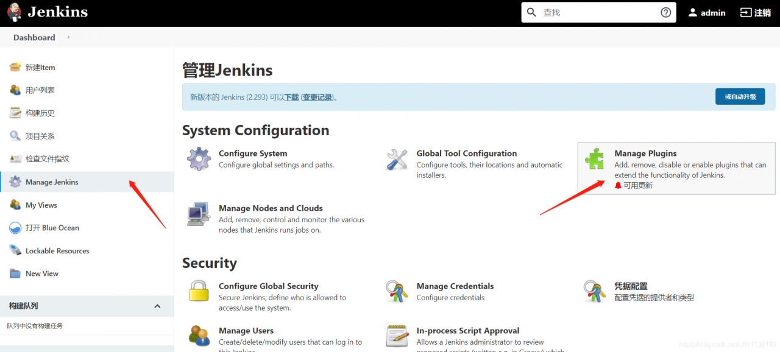780x352 pixels.
Task: Expand the Dashboard breadcrumb arrow
Action: [x=68, y=37]
